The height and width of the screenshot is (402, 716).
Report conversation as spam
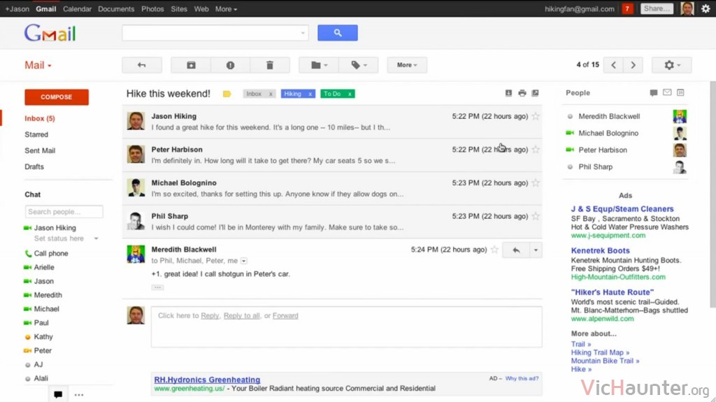coord(230,65)
